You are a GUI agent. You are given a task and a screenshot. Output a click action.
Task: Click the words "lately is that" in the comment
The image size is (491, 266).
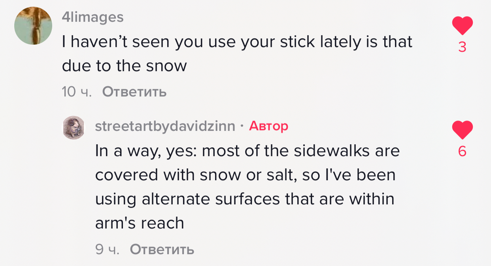pyautogui.click(x=351, y=42)
